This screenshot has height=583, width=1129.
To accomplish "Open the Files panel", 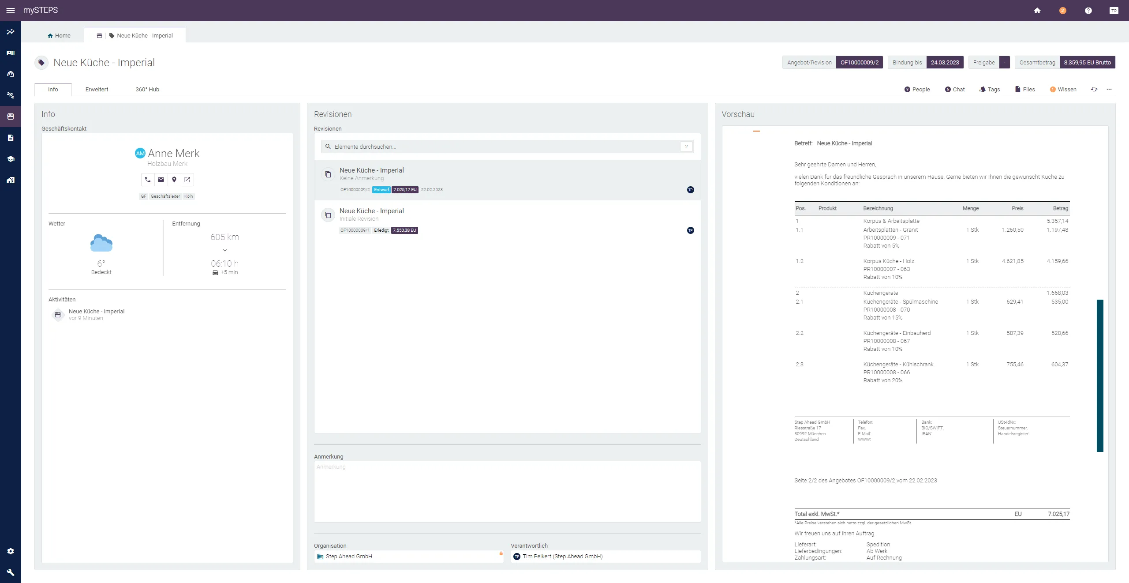I will pyautogui.click(x=1025, y=89).
